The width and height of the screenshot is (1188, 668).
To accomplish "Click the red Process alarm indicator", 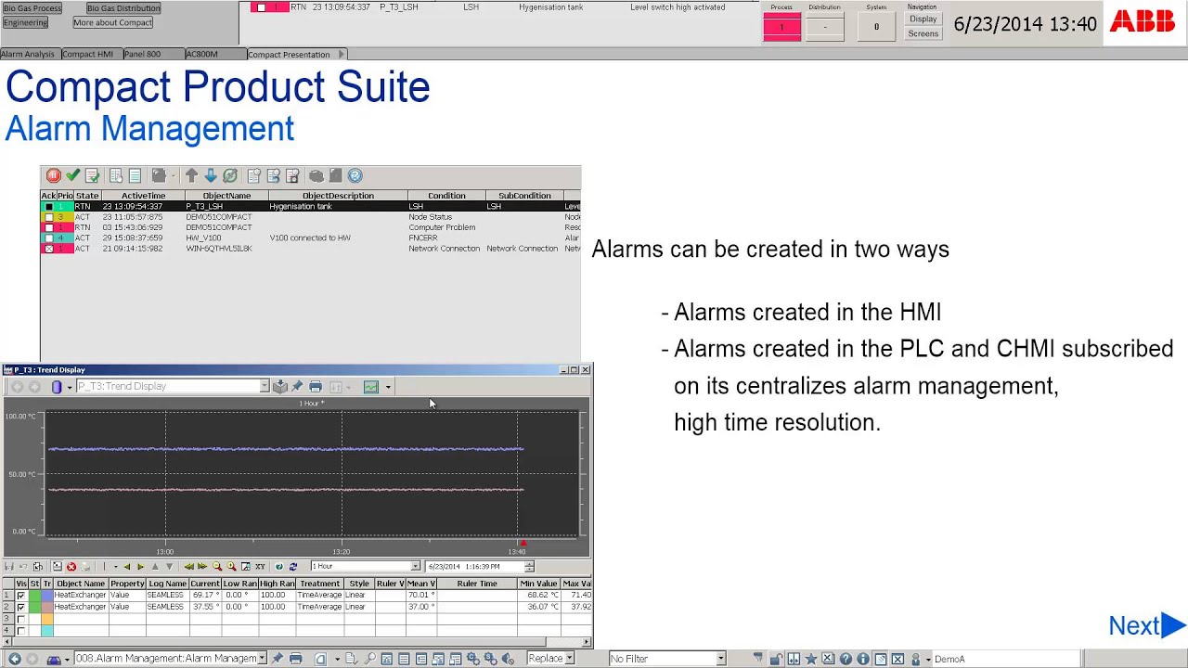I will pos(781,27).
